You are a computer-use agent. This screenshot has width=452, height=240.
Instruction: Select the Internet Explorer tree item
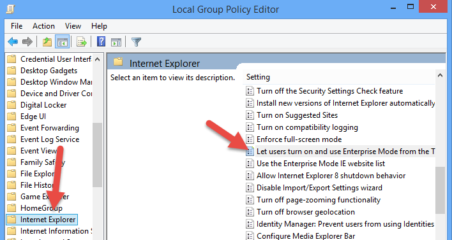48,220
